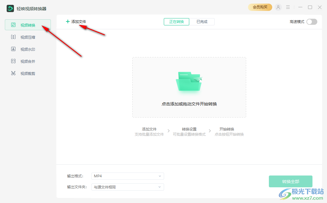
Task: Select the 视频转换 sidebar icon
Action: point(13,25)
